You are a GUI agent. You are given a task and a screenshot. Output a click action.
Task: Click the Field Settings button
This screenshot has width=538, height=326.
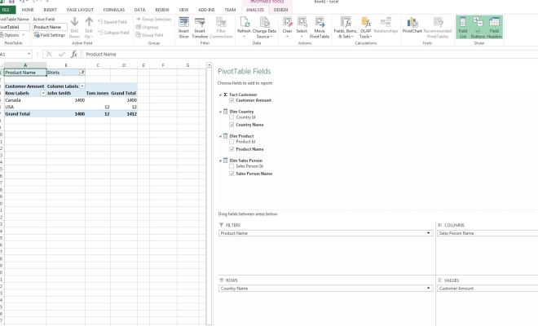[51, 35]
